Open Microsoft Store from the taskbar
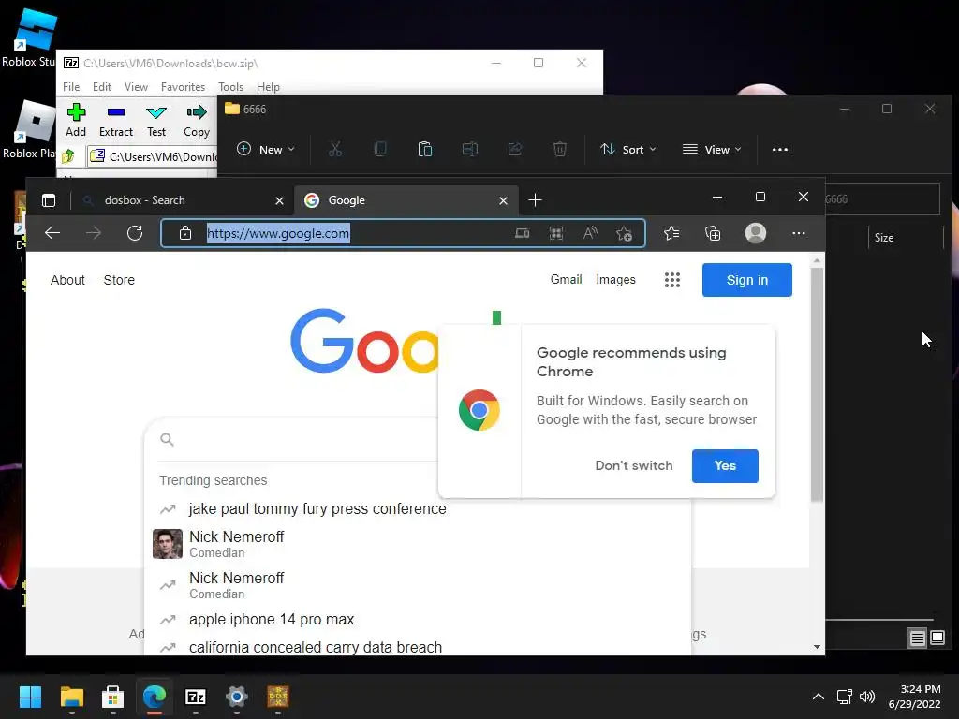The height and width of the screenshot is (719, 959). pos(113,697)
